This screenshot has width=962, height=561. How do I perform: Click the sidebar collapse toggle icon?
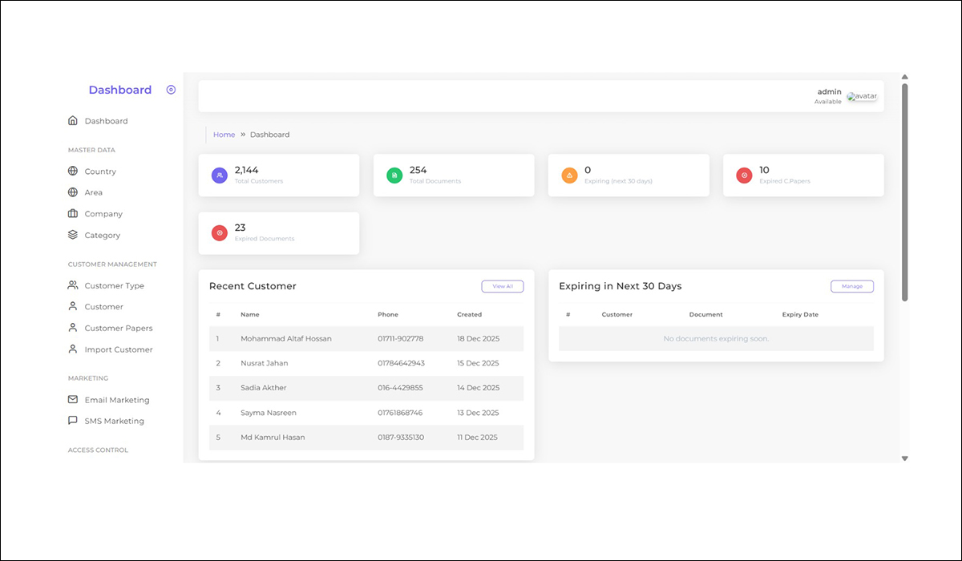point(171,90)
